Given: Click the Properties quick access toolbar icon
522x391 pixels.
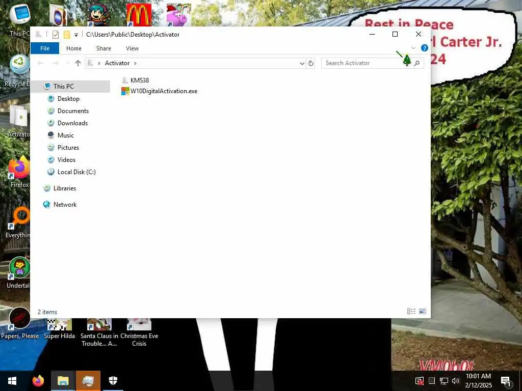Looking at the screenshot, I should (x=56, y=35).
